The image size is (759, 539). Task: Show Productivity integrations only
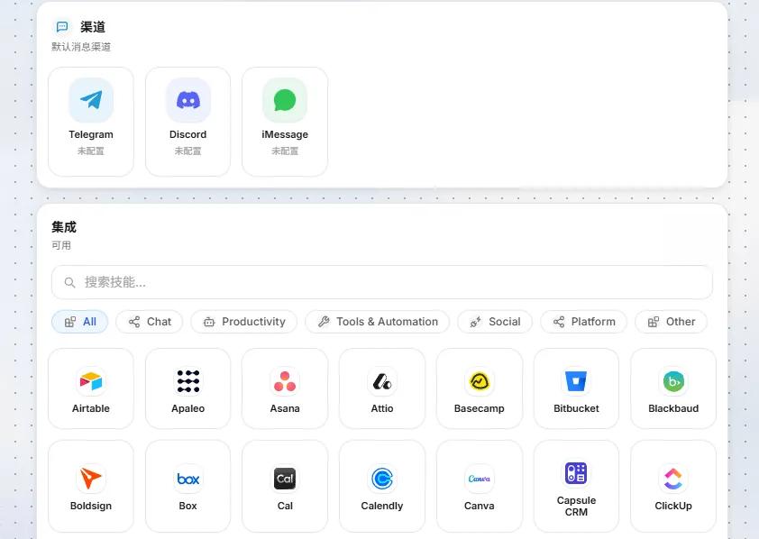coord(244,322)
